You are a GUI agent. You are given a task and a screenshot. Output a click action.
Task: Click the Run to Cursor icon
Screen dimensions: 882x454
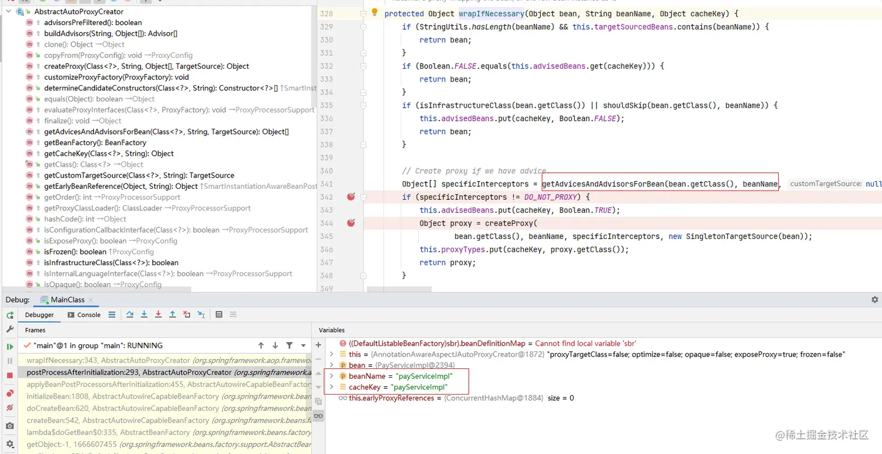pos(201,315)
